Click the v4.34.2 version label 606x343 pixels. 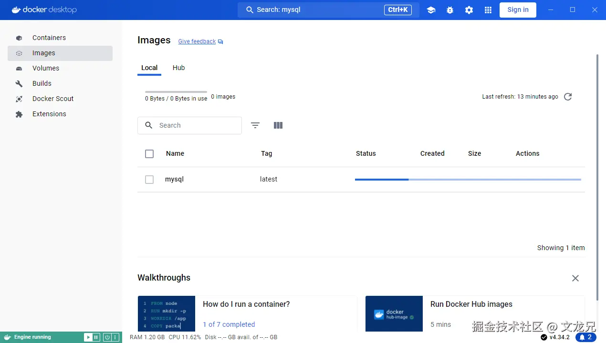click(x=559, y=337)
